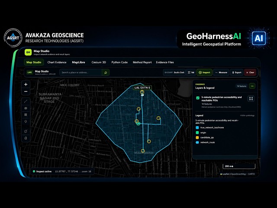
Task: Toggle the Inspect mode button
Action: pyautogui.click(x=204, y=72)
